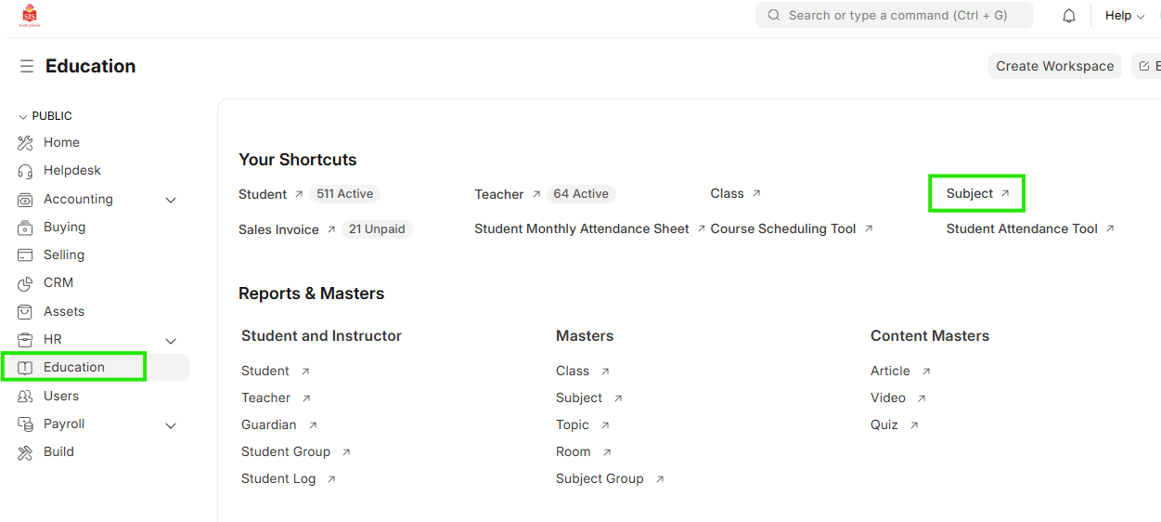This screenshot has height=522, width=1161.
Task: Open the Help dropdown menu
Action: pyautogui.click(x=1124, y=16)
